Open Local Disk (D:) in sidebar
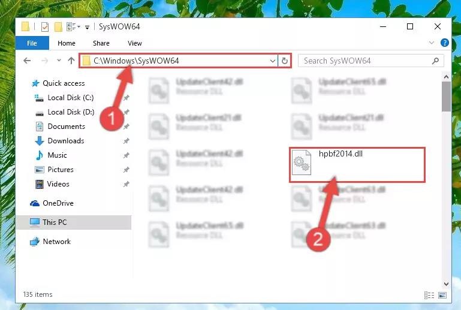 [x=65, y=112]
